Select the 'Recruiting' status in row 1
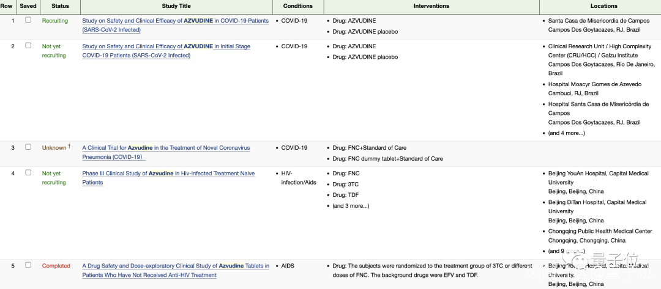Viewport: 661px width, 289px height. click(55, 21)
